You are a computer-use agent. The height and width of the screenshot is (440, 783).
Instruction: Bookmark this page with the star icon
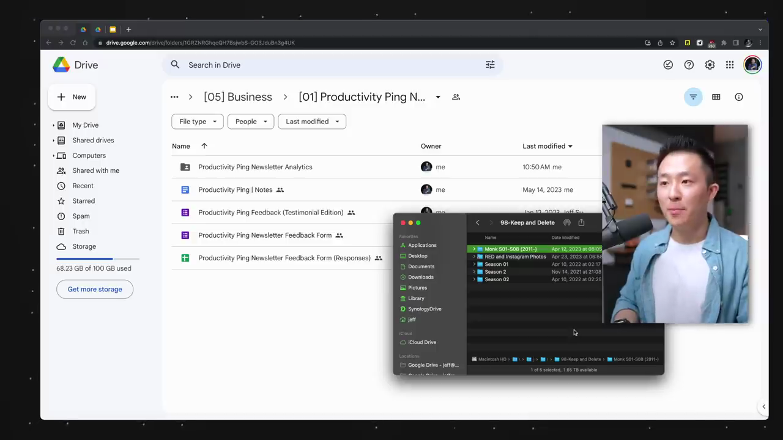(x=672, y=43)
